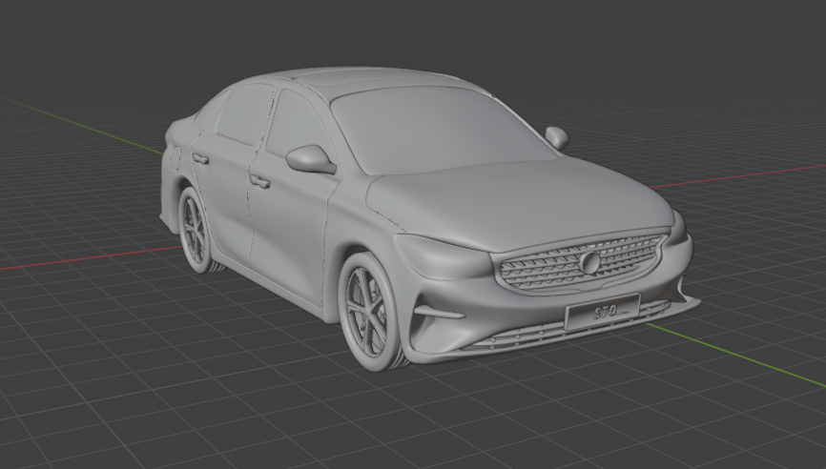Select the car's windshield
This screenshot has height=469, width=826.
(441, 131)
